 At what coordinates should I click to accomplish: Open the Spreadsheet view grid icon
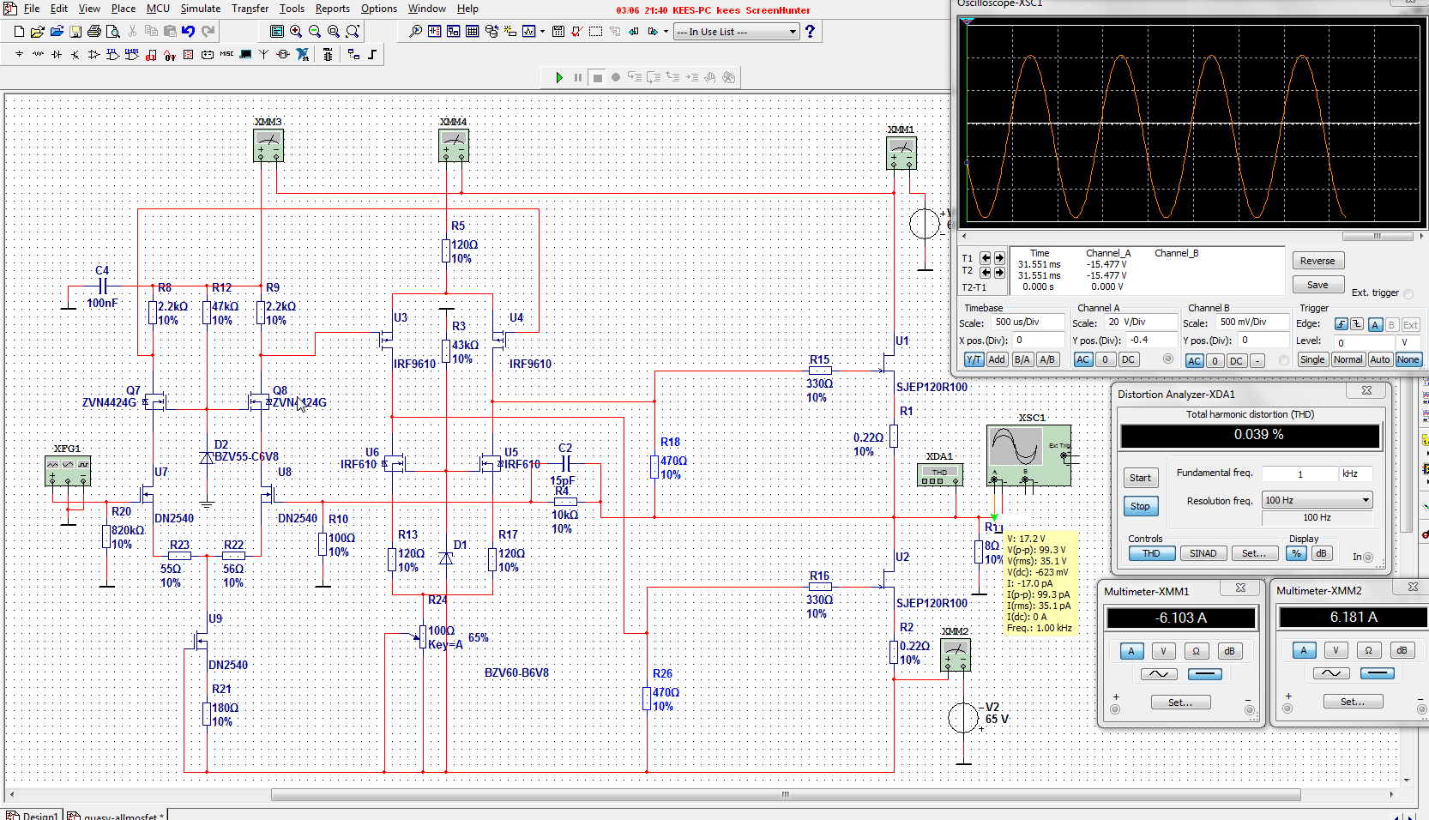coord(473,32)
